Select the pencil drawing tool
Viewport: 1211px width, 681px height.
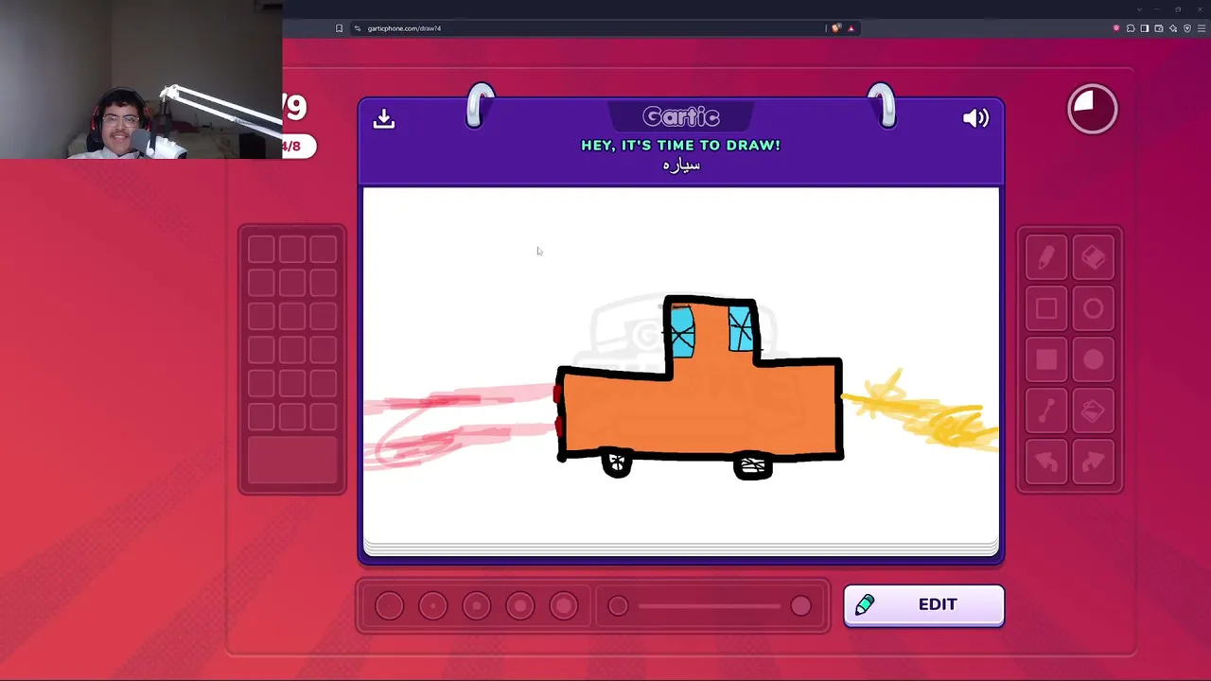(x=1046, y=258)
